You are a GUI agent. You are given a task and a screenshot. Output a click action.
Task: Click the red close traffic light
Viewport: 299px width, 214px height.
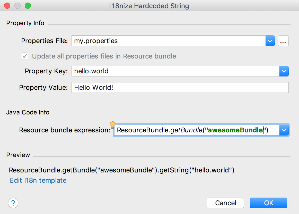pyautogui.click(x=7, y=5)
